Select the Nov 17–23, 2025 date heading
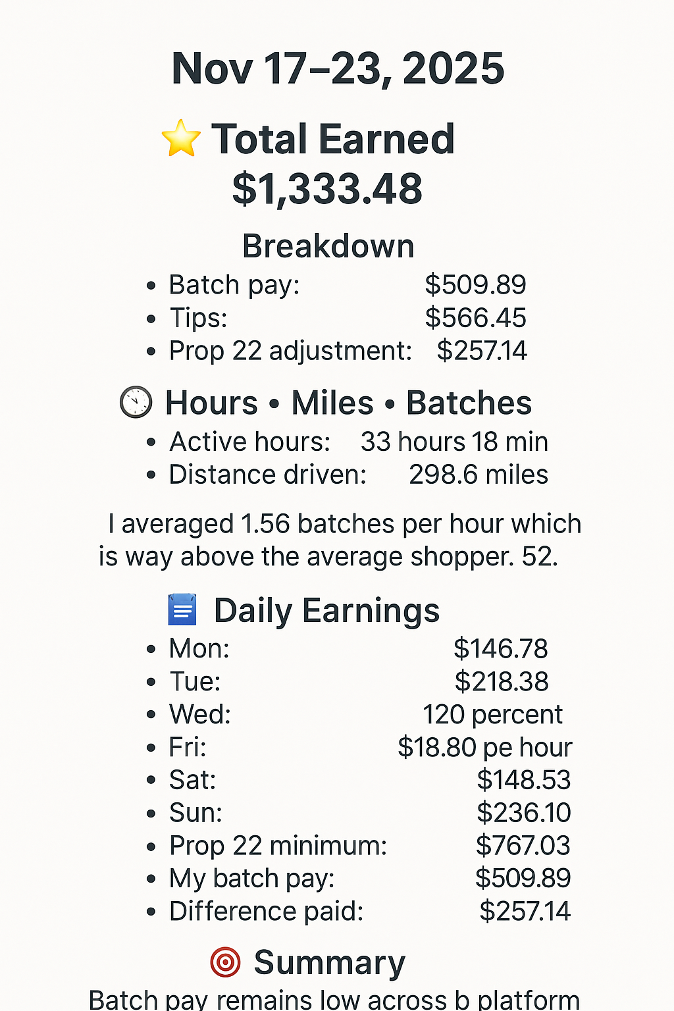The width and height of the screenshot is (674, 1011). 338,68
